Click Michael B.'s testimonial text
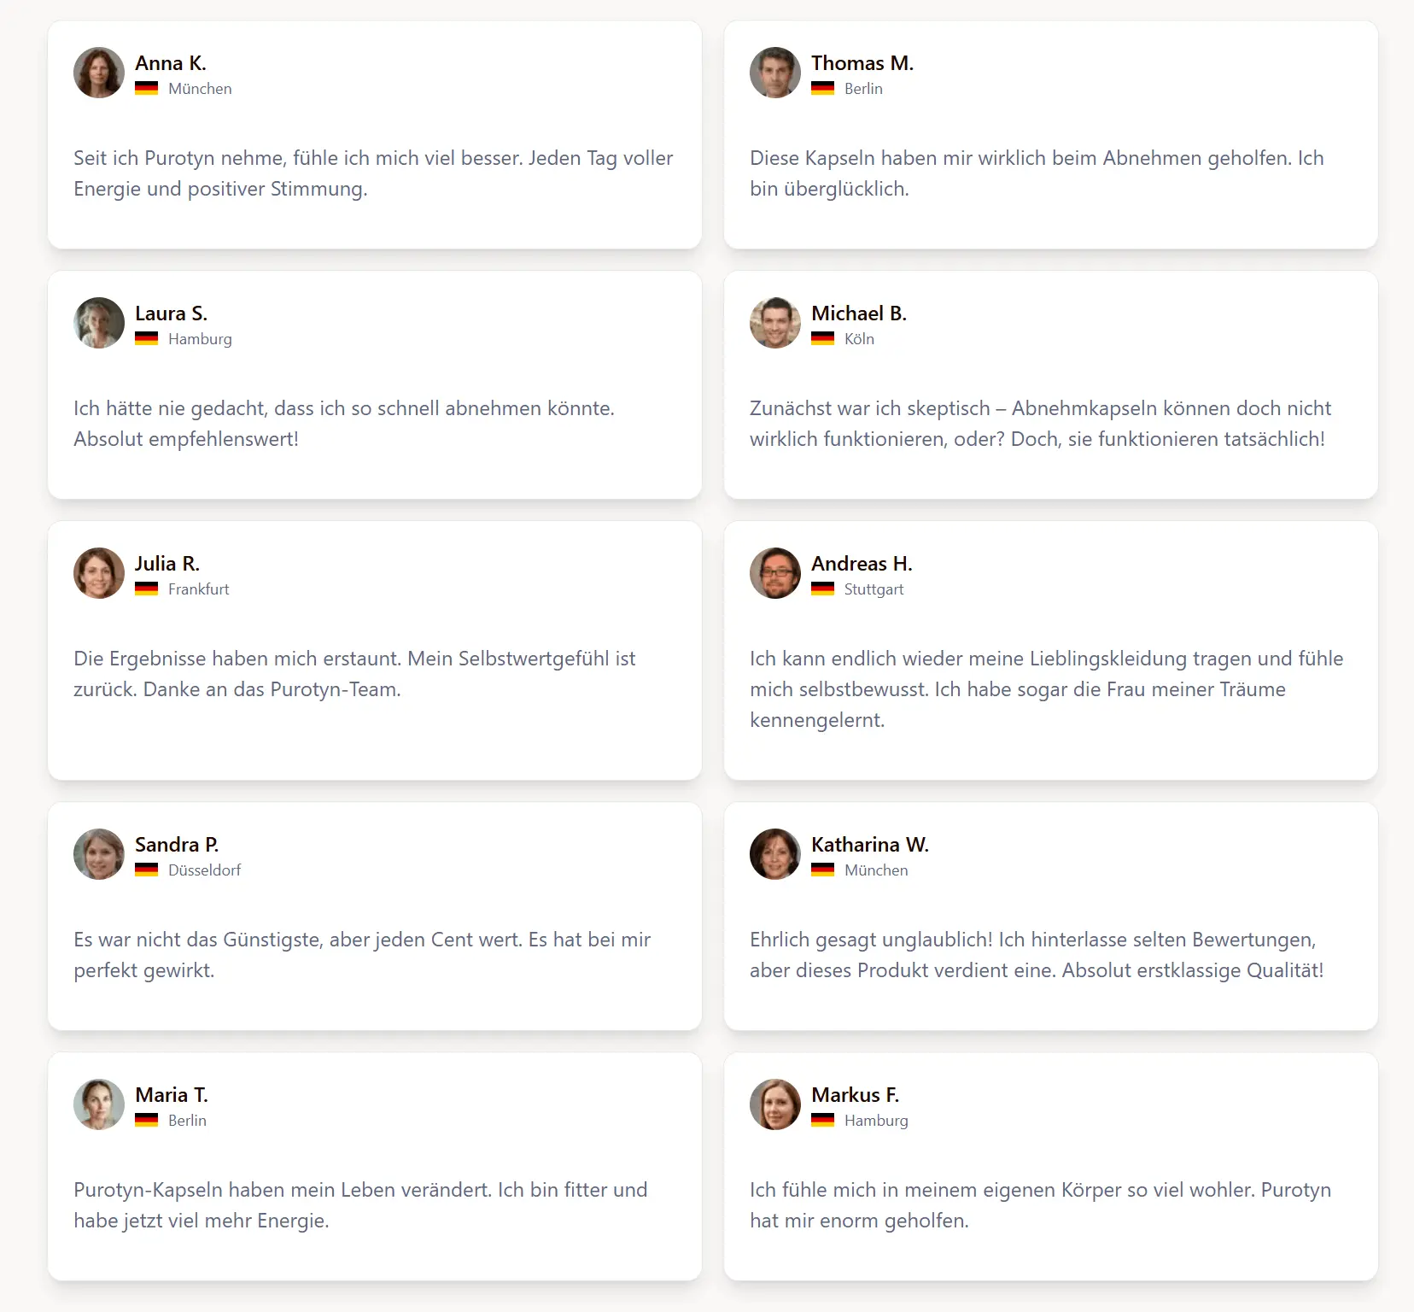Screen dimensions: 1414x1312 point(1040,424)
